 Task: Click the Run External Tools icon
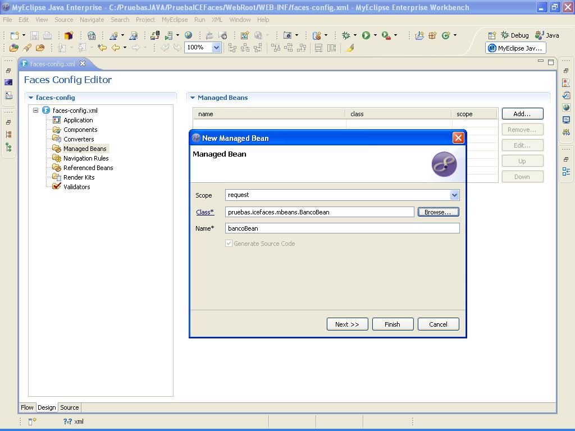[x=386, y=35]
